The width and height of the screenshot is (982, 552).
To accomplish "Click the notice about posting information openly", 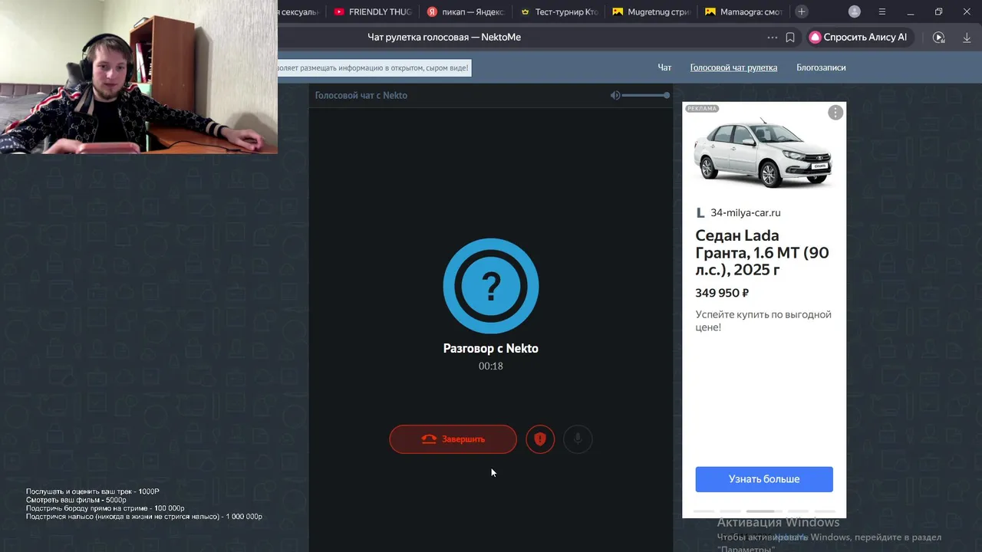I will [x=374, y=67].
